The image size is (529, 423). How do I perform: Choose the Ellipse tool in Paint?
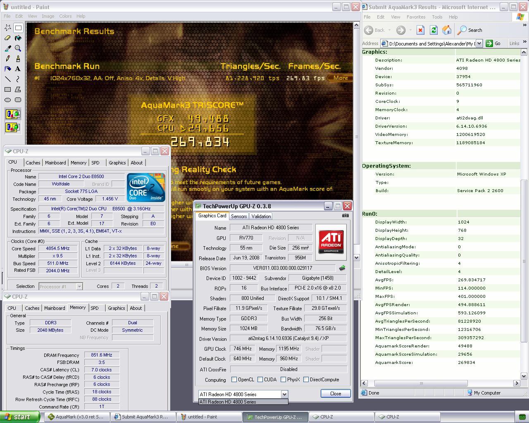click(8, 100)
